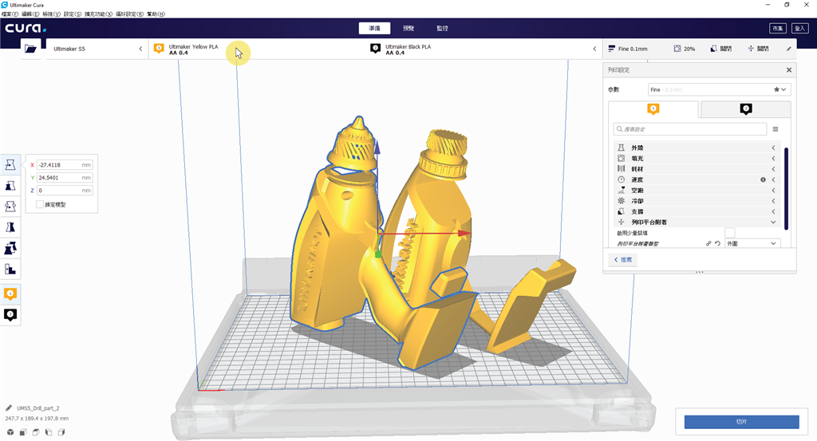
Task: Toggle the 鎖定模型 checkbox
Action: 40,205
